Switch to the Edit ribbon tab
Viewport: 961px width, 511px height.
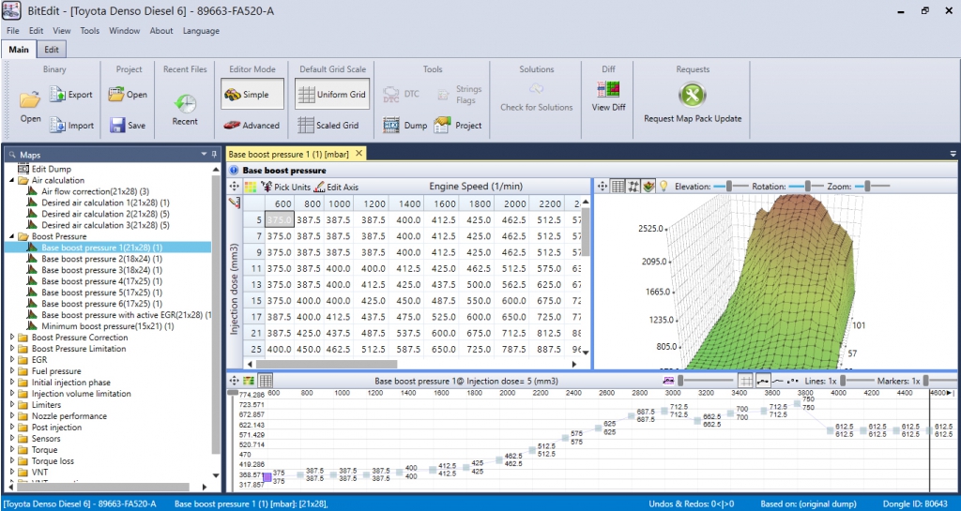pyautogui.click(x=52, y=50)
